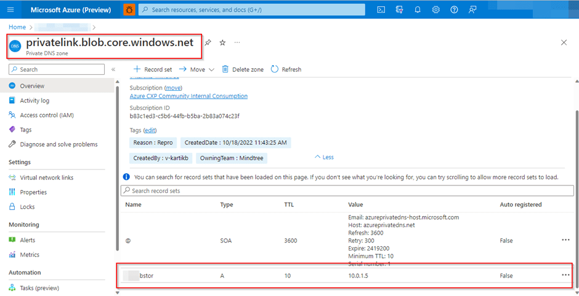Close the Private DNS zone blade
The image size is (579, 296).
(564, 42)
